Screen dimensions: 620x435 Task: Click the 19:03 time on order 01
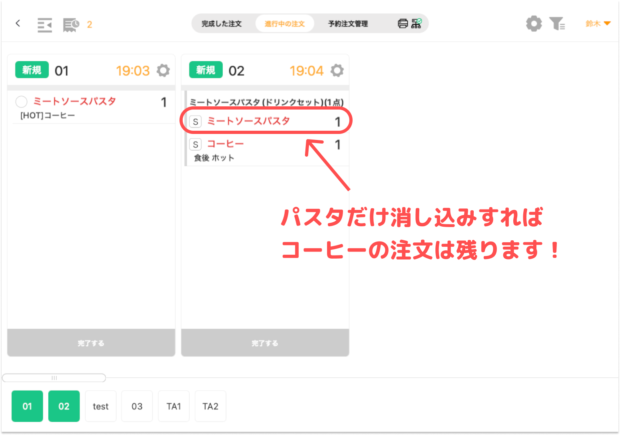(133, 71)
